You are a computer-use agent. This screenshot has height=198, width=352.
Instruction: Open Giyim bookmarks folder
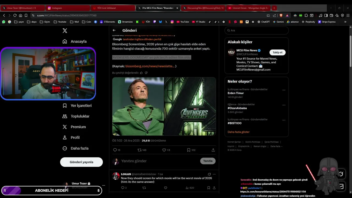coord(45,22)
